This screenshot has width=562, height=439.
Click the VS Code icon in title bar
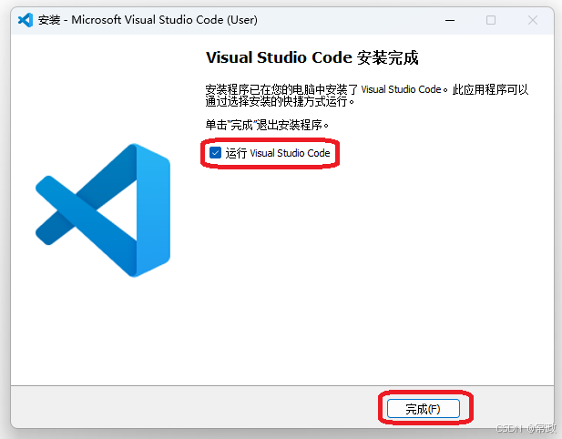click(x=26, y=20)
